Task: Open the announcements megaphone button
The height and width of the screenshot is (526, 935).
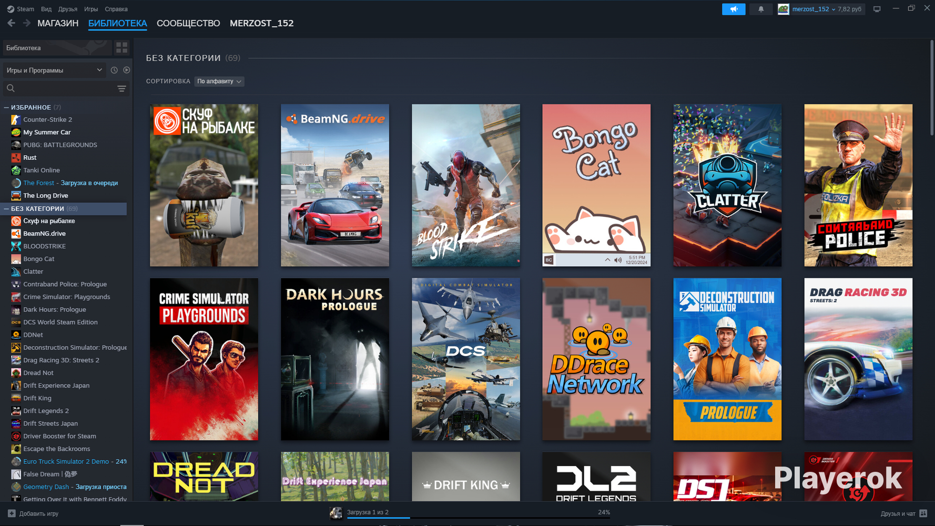Action: click(x=734, y=9)
